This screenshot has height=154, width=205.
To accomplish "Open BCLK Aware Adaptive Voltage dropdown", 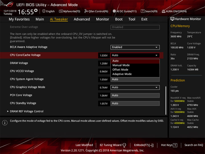I will (135, 47).
